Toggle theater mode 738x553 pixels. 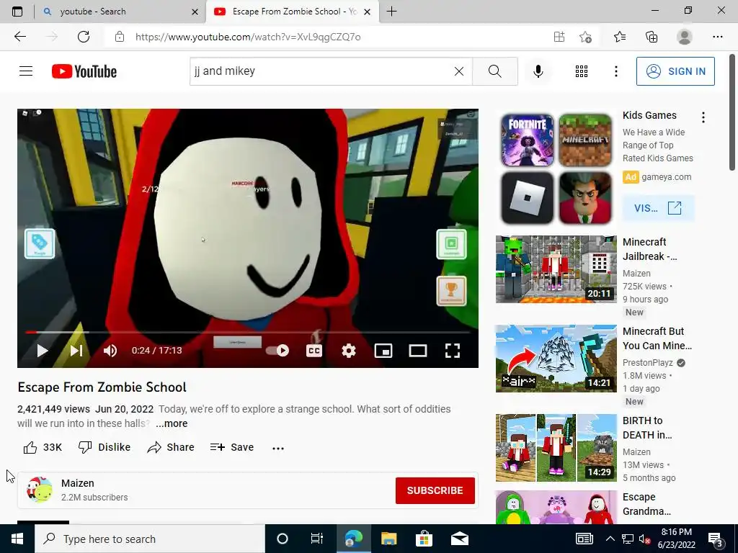418,351
